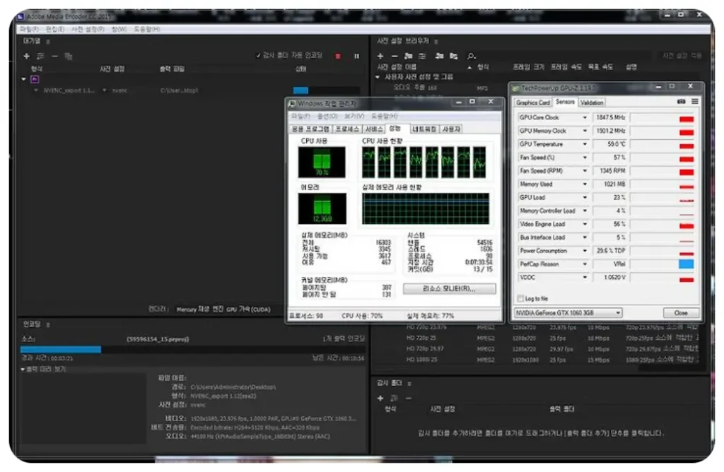Open queue panel menu icon
Screen dimensions: 724x472
[x=48, y=42]
